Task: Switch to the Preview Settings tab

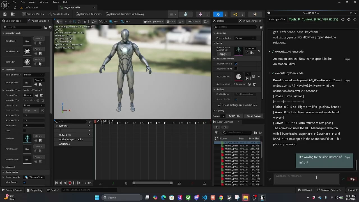Action: pyautogui.click(x=250, y=21)
